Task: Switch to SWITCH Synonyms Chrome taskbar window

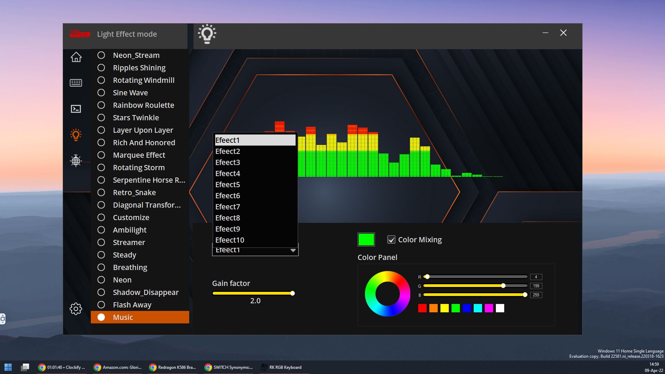Action: click(x=228, y=367)
